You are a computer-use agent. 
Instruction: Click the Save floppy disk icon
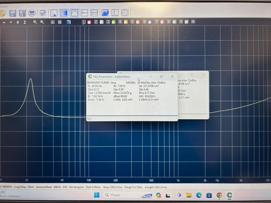click(13, 13)
